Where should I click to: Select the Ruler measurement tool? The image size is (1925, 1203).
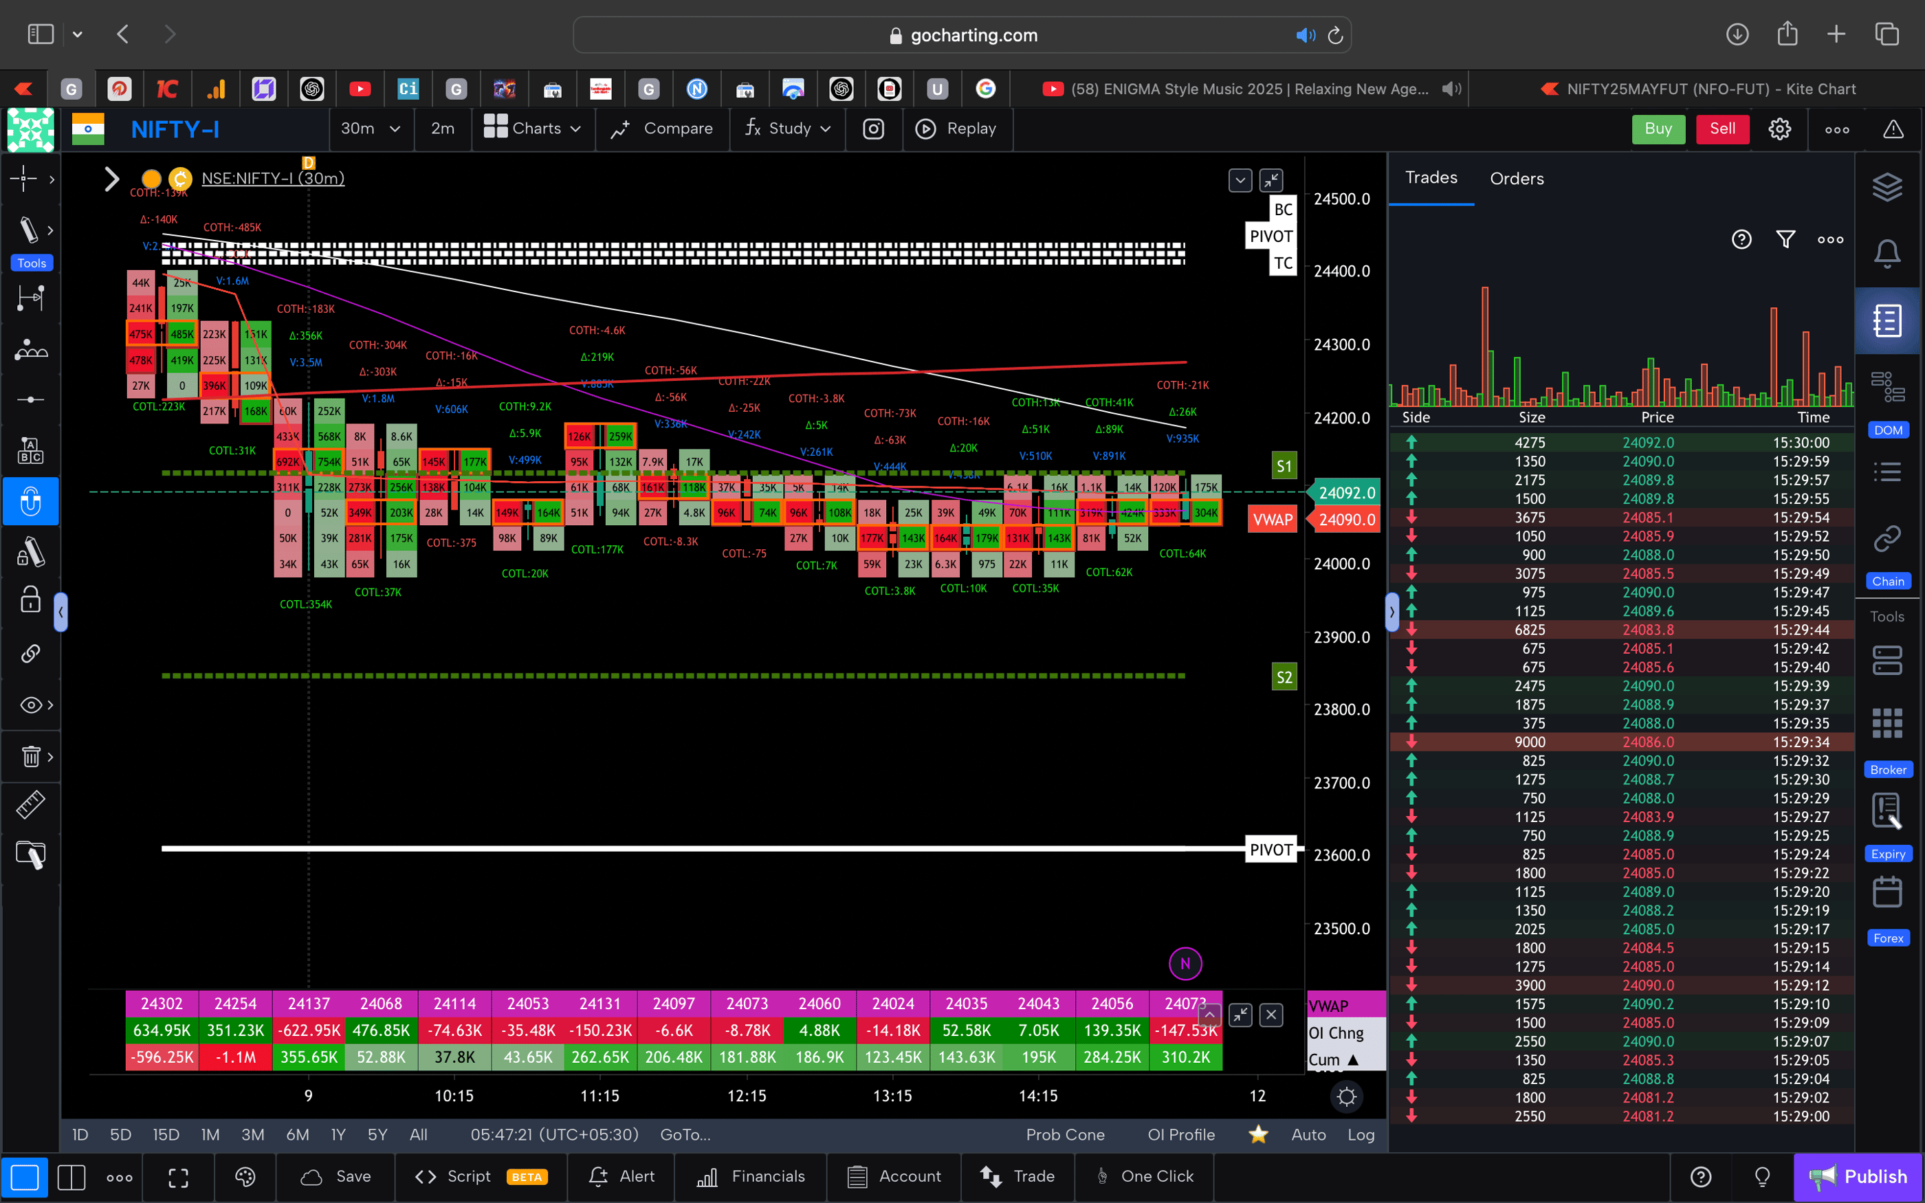pyautogui.click(x=30, y=804)
